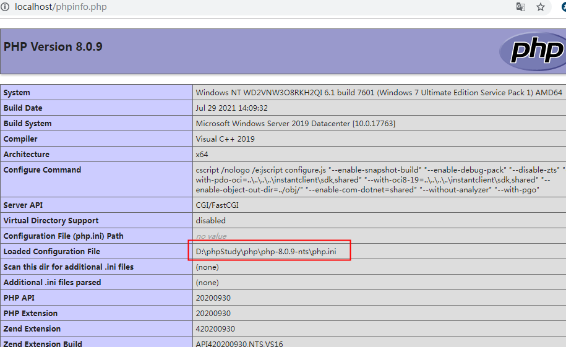Click the Build Date label

pos(23,108)
